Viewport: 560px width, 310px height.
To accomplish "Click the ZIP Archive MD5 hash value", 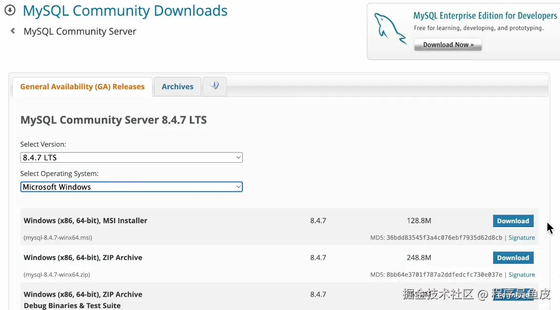I will click(x=444, y=275).
